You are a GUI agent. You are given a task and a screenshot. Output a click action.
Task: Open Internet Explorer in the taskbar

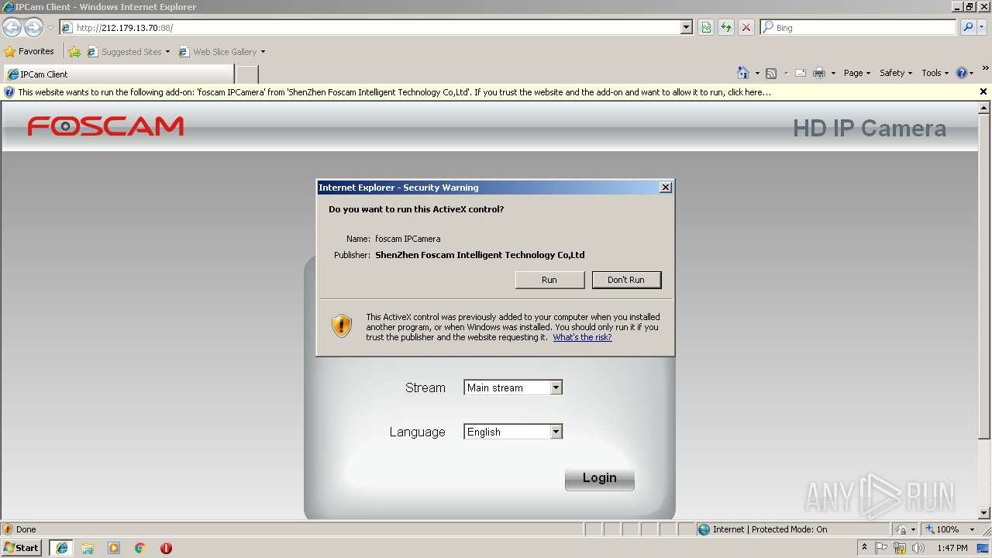point(62,548)
